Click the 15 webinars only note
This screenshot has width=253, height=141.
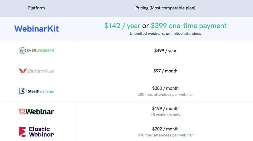(x=166, y=115)
